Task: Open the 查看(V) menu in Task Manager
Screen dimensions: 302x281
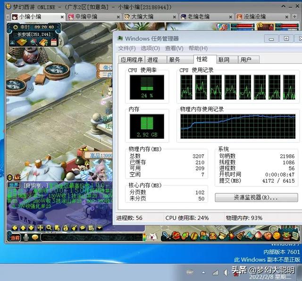Action: [174, 48]
